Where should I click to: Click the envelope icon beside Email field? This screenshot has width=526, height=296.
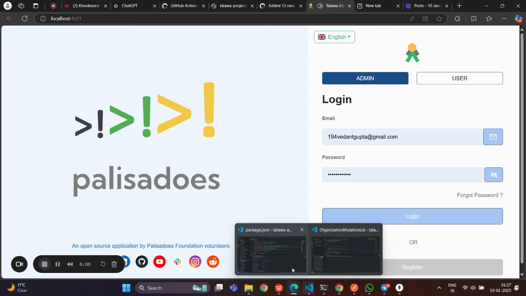(493, 137)
